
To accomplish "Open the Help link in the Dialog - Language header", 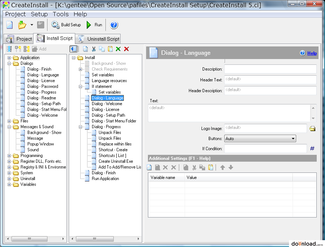I will coord(312,53).
